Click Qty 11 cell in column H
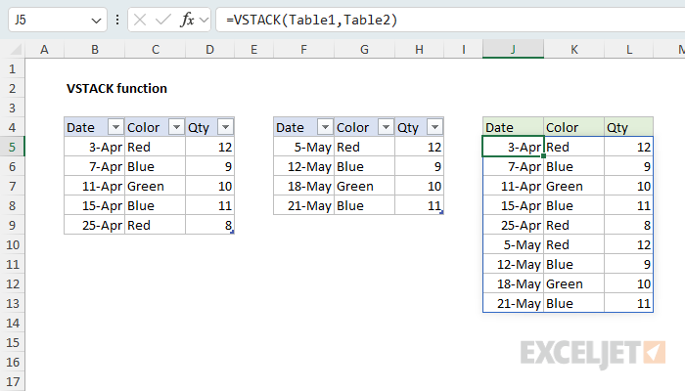685x391 pixels. (420, 205)
